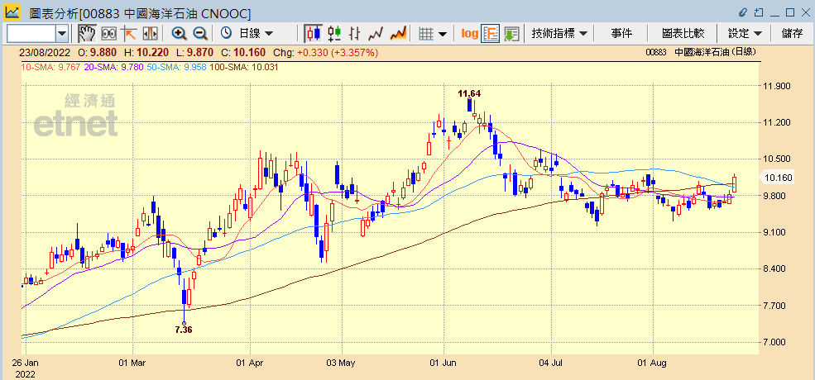This screenshot has height=380, width=815.
Task: Click the 11.900 price axis label
Action: coord(777,86)
